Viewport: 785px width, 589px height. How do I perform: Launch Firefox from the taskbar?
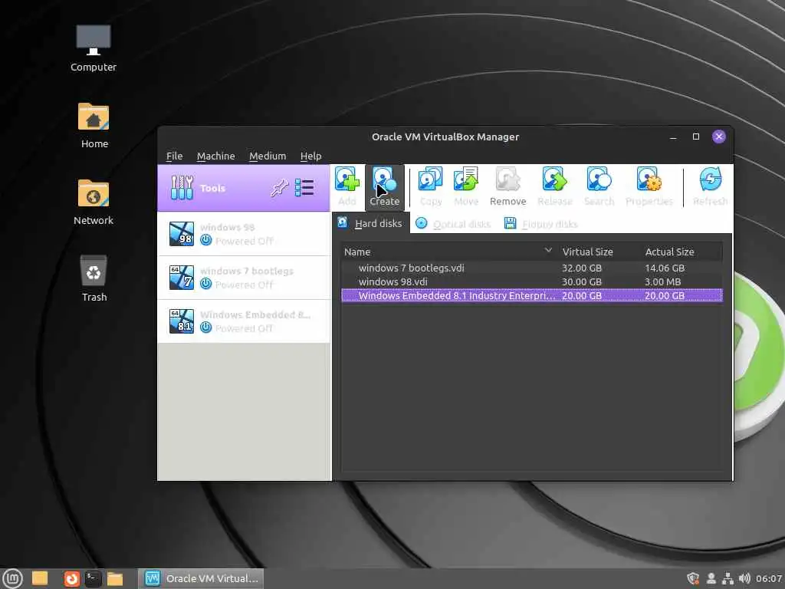pos(71,578)
